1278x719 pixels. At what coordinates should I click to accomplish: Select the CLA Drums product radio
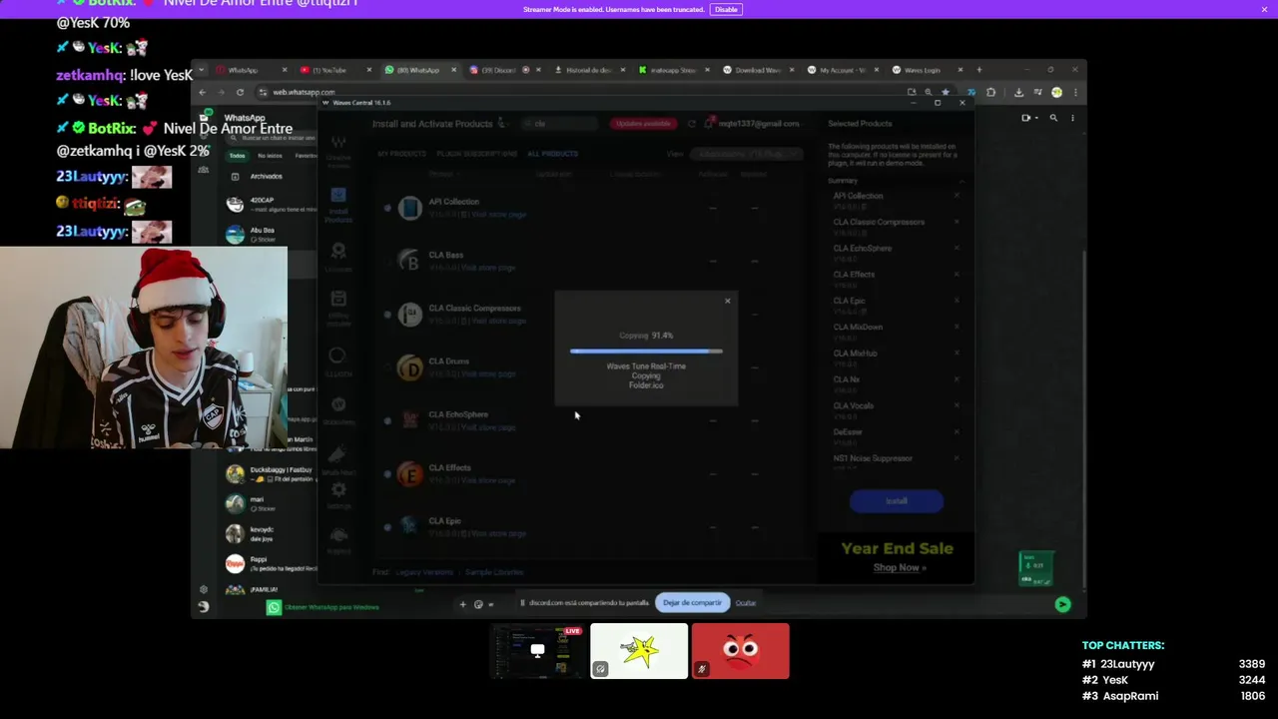click(x=387, y=367)
